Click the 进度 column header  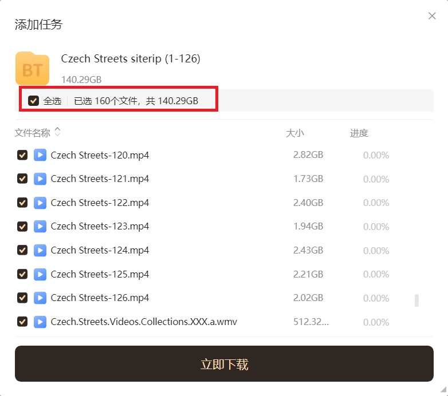point(359,133)
